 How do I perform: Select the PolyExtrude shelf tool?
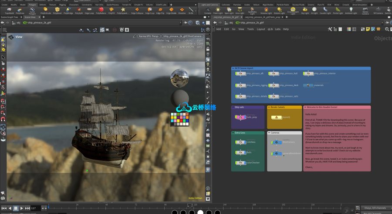(x=45, y=11)
